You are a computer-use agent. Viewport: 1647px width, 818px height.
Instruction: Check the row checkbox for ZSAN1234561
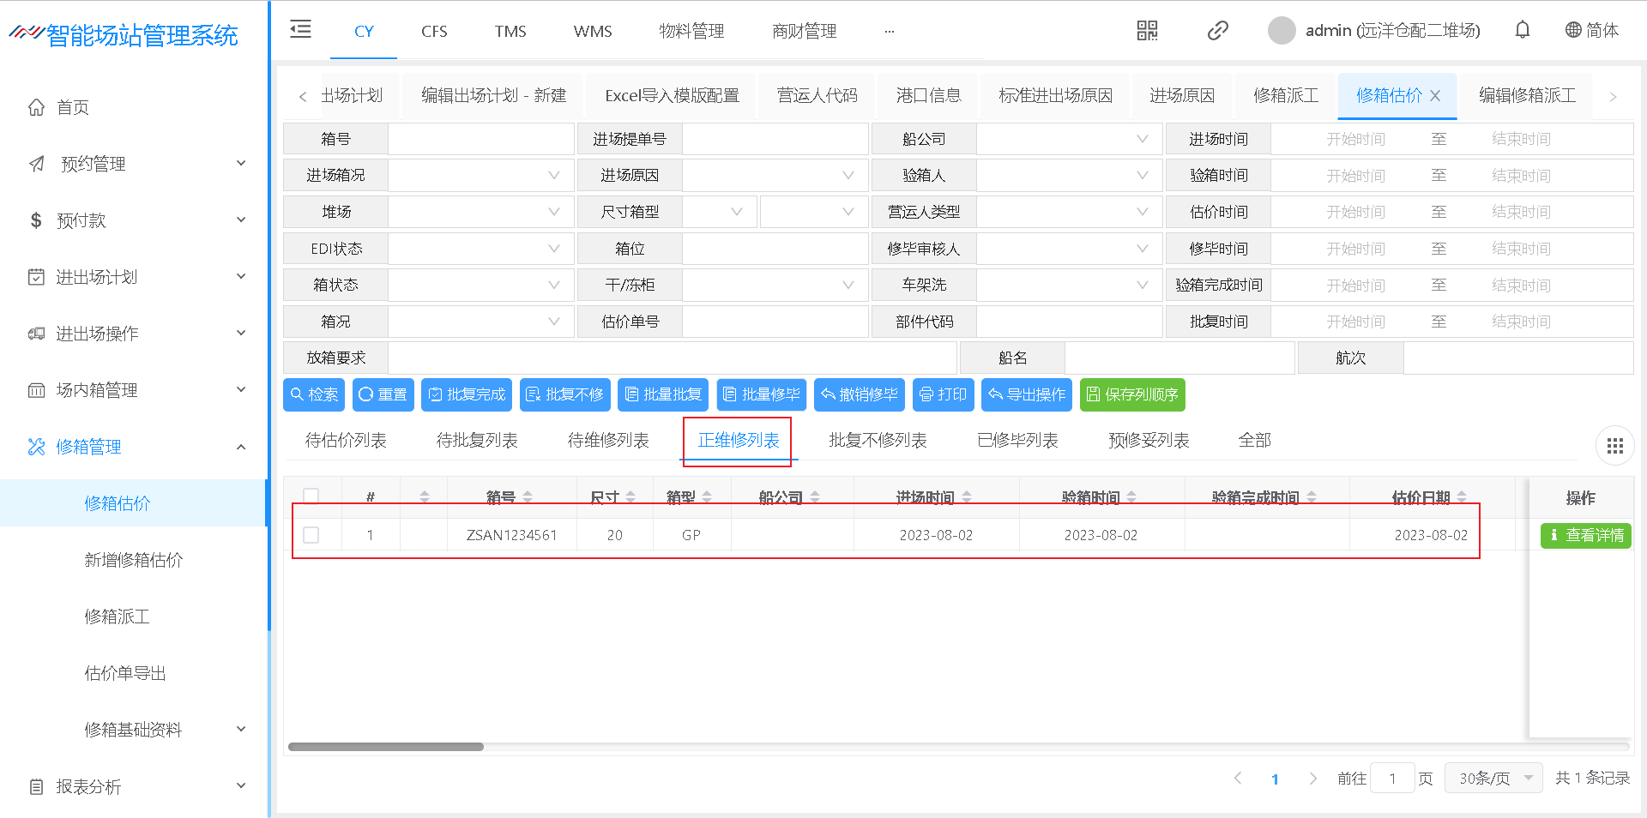coord(311,535)
